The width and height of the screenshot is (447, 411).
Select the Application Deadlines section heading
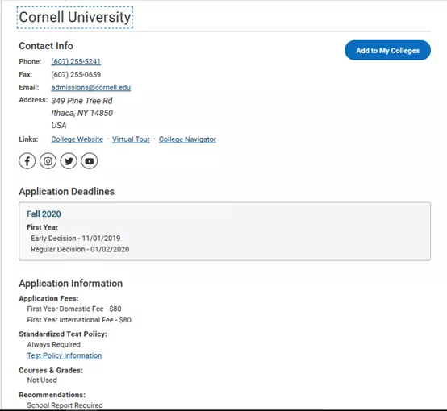click(x=67, y=192)
